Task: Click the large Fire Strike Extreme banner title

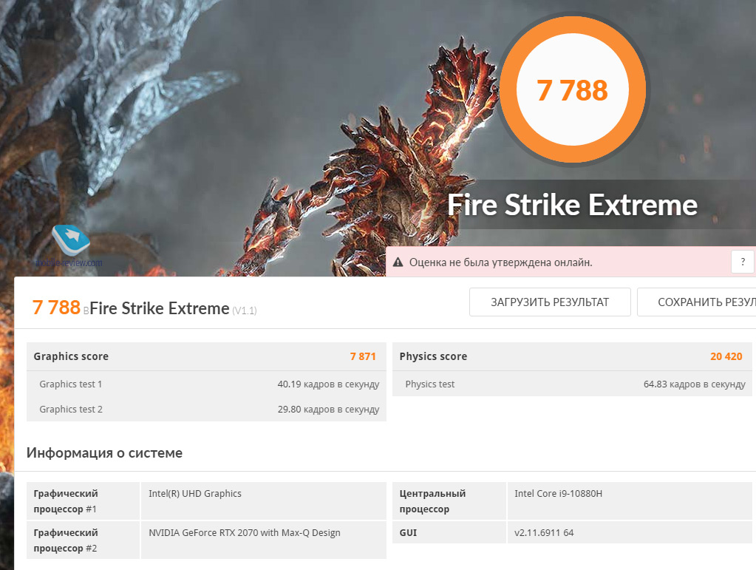Action: tap(572, 205)
